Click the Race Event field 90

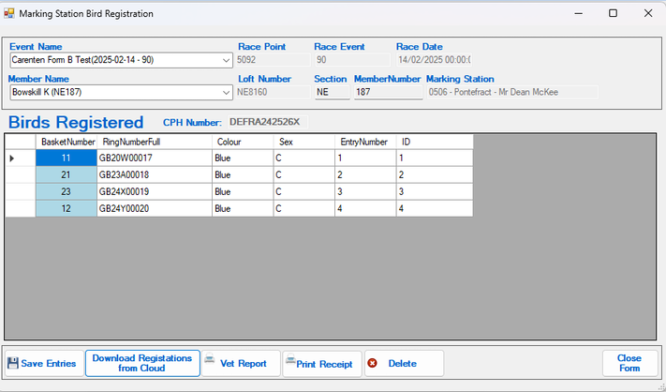click(352, 60)
